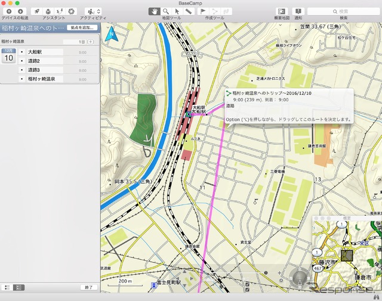
Task: Click the pan left arrow map control
Action: 177,278
